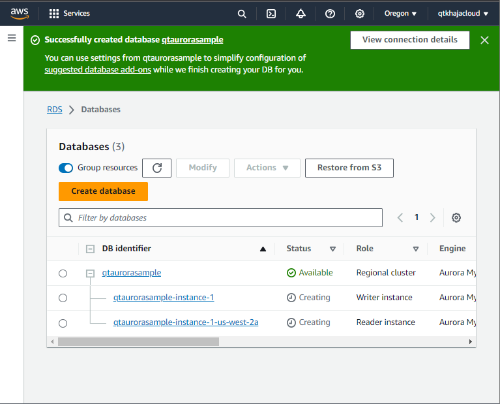
Task: Click the Available status text
Action: 316,273
